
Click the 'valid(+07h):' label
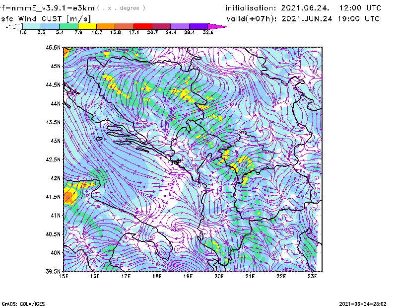(252, 19)
